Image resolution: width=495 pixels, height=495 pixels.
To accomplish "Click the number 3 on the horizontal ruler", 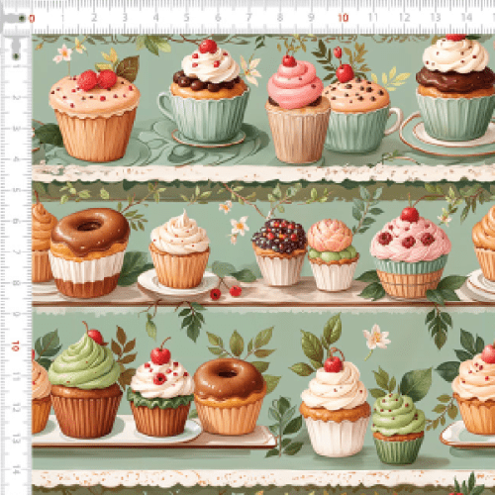I will [x=125, y=18].
